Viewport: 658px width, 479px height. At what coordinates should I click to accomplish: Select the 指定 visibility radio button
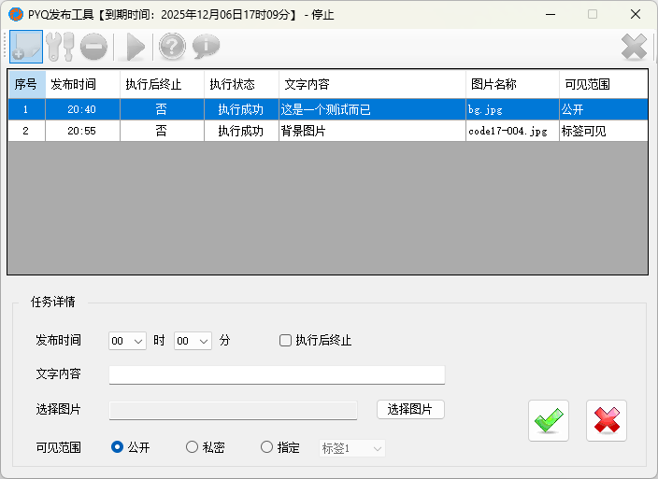click(x=267, y=447)
